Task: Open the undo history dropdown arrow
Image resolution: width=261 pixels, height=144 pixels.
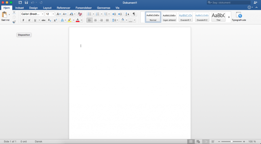Action: pyautogui.click(x=36, y=3)
